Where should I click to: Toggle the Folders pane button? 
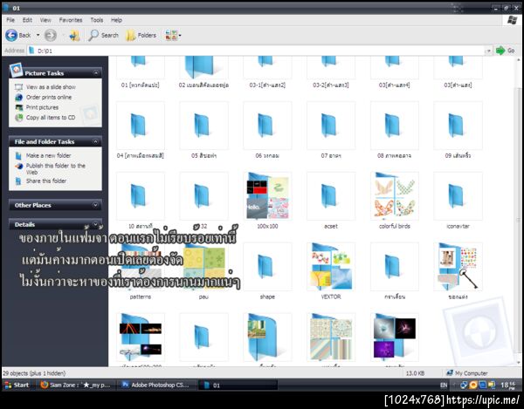pos(141,35)
